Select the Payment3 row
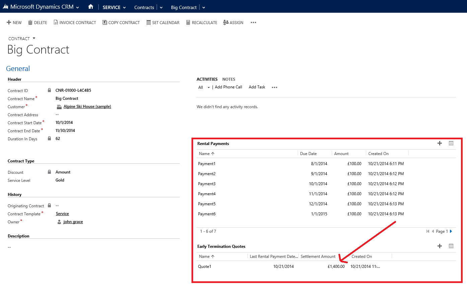 pyautogui.click(x=326, y=184)
